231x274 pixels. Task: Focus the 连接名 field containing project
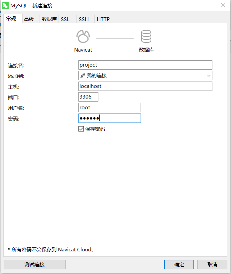[145, 65]
